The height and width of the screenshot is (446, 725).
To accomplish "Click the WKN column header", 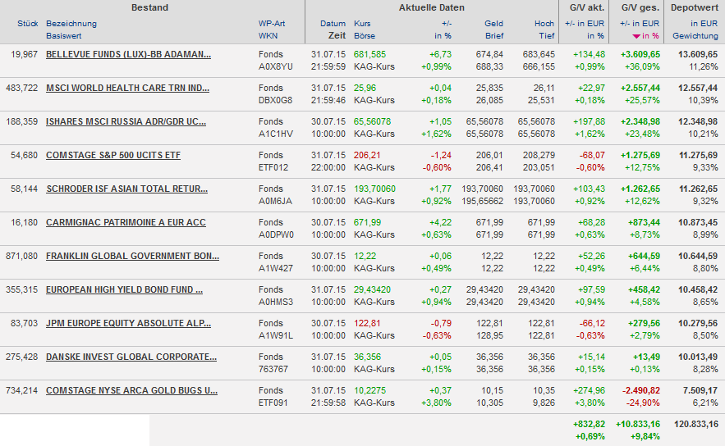I will click(x=268, y=36).
